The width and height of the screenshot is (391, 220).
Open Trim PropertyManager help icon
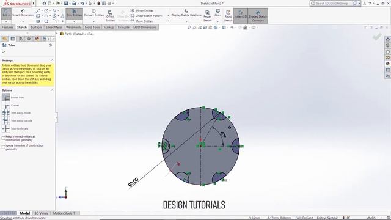click(50, 45)
